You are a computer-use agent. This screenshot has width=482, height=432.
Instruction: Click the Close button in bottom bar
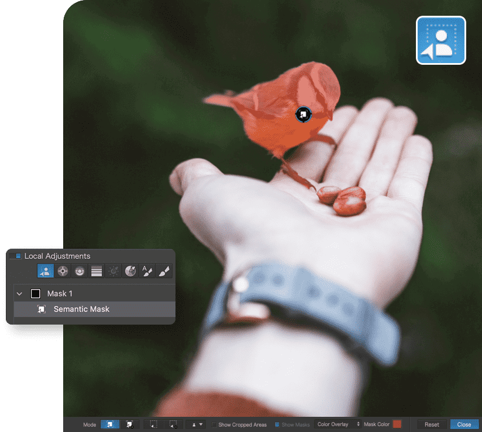pos(464,424)
